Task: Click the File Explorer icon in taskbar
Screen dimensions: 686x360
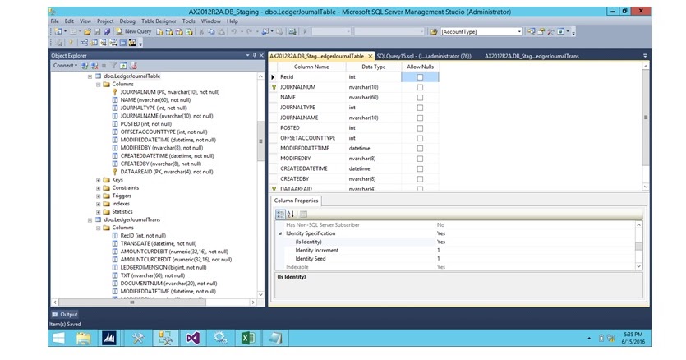Action: tap(83, 338)
